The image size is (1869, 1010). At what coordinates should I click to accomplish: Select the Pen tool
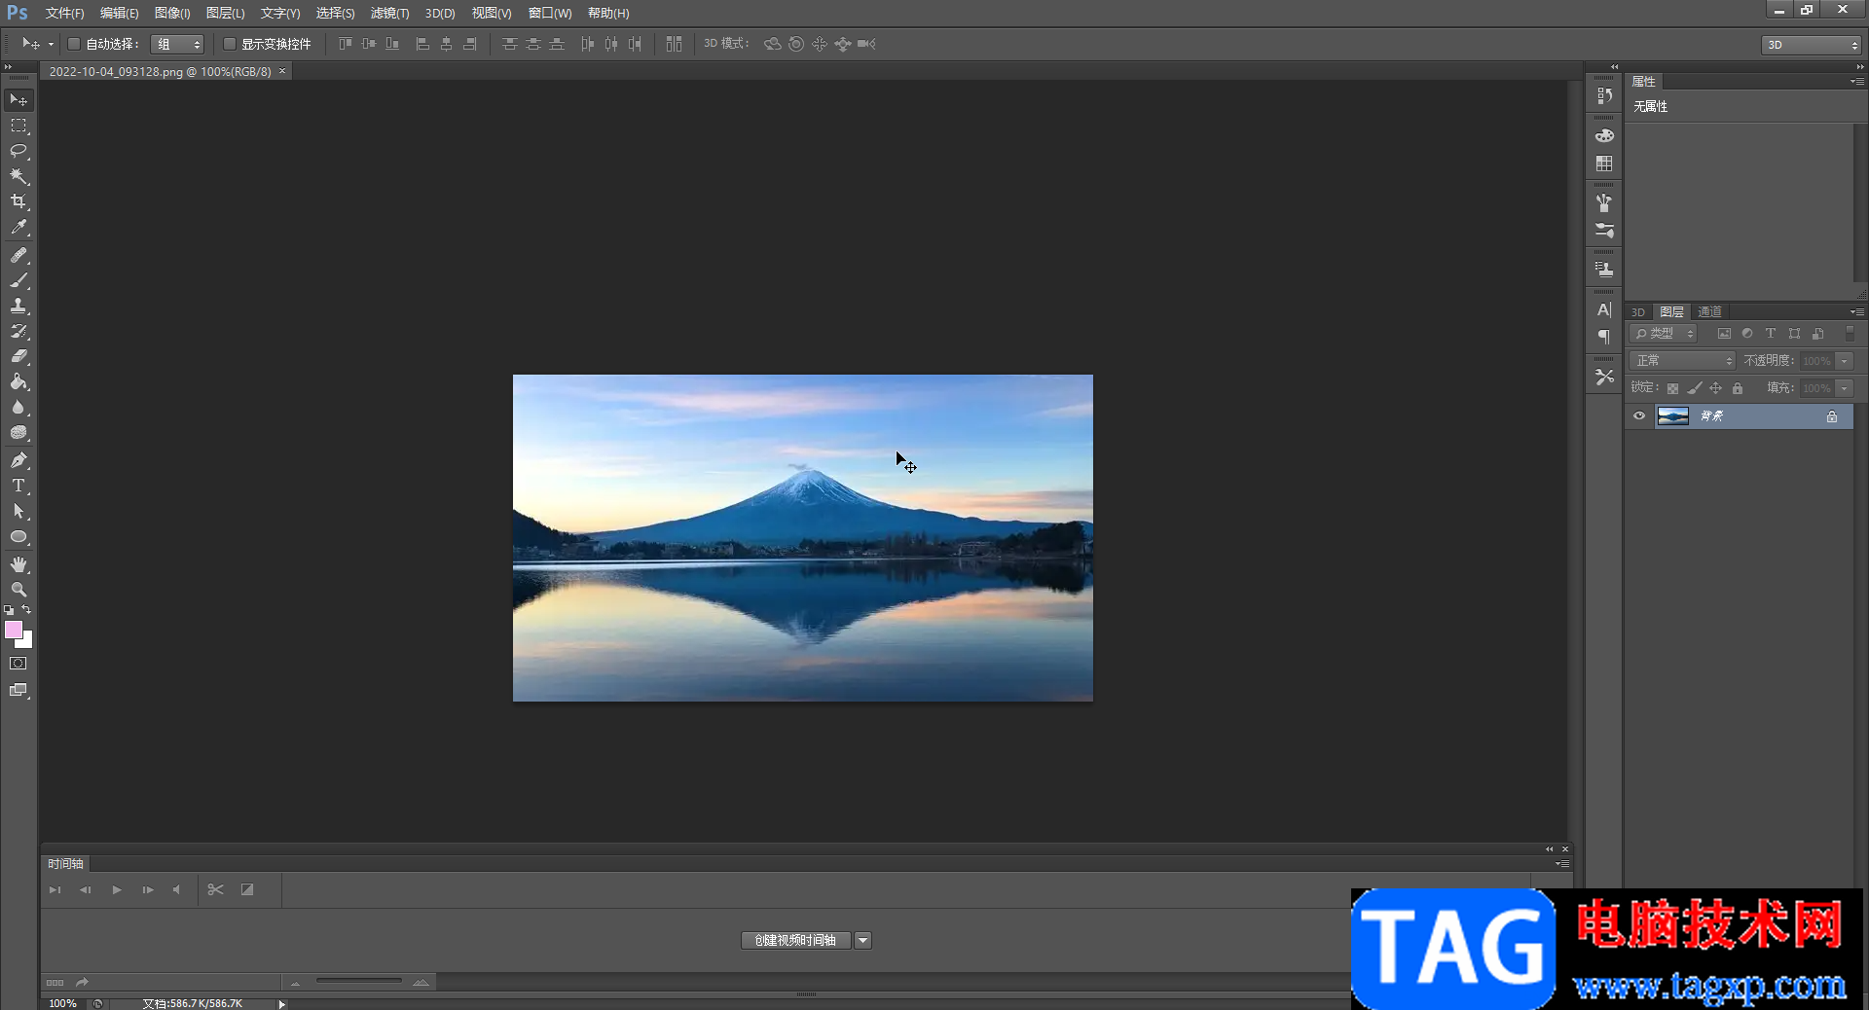(18, 460)
